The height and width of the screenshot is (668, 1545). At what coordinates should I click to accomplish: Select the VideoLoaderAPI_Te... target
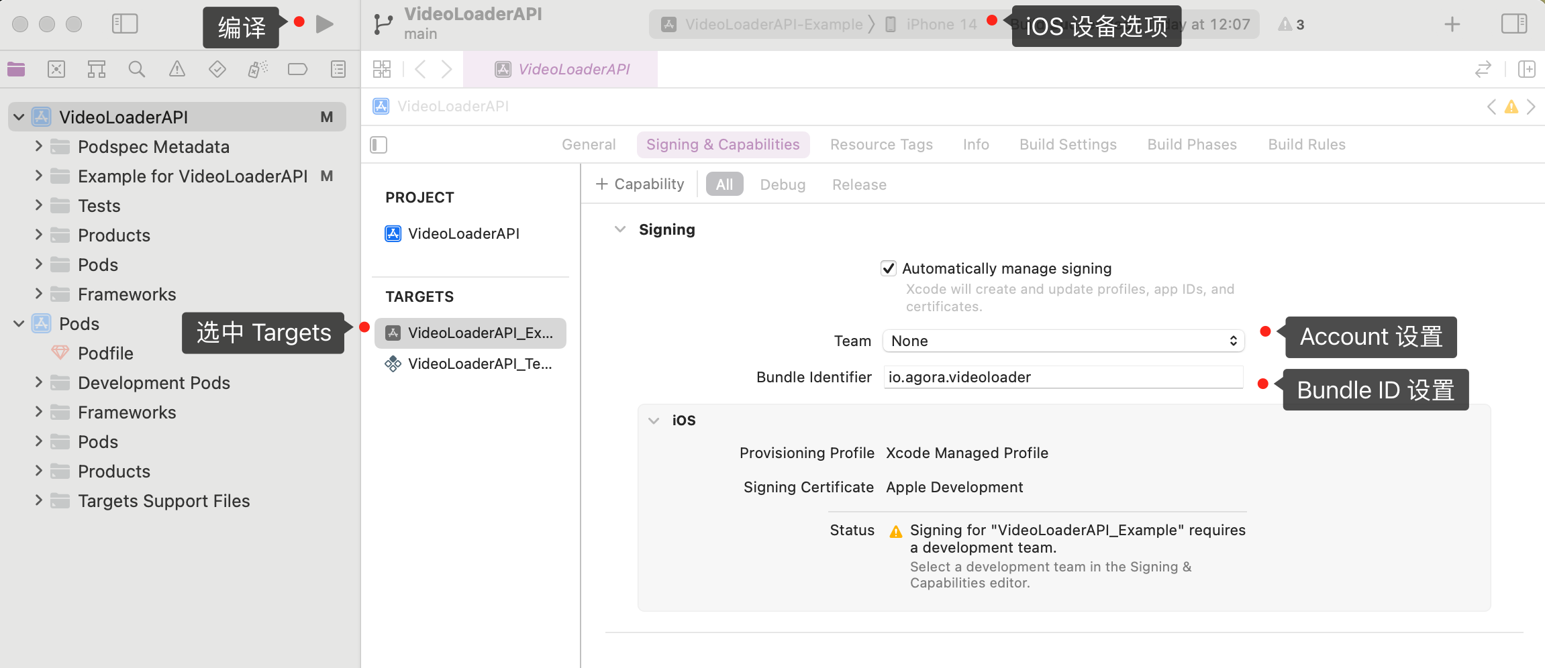470,364
